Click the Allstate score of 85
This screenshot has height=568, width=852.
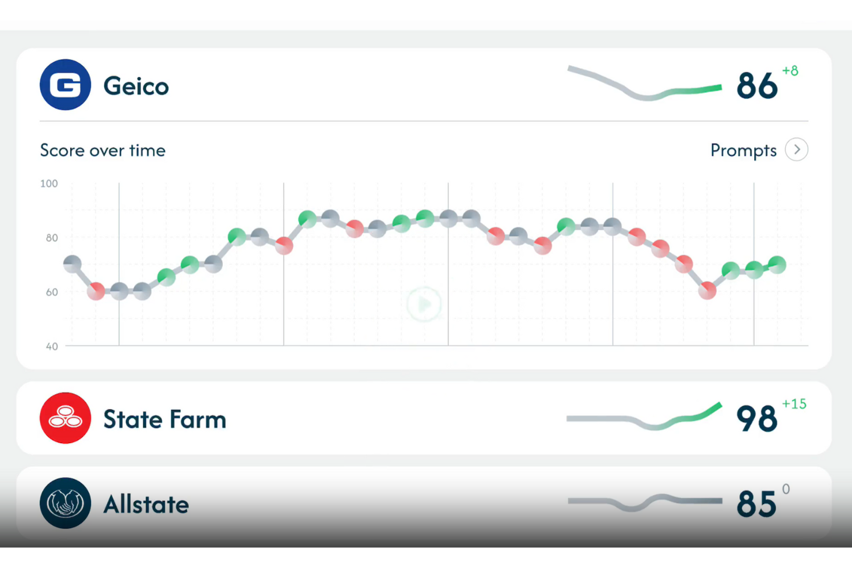coord(757,504)
